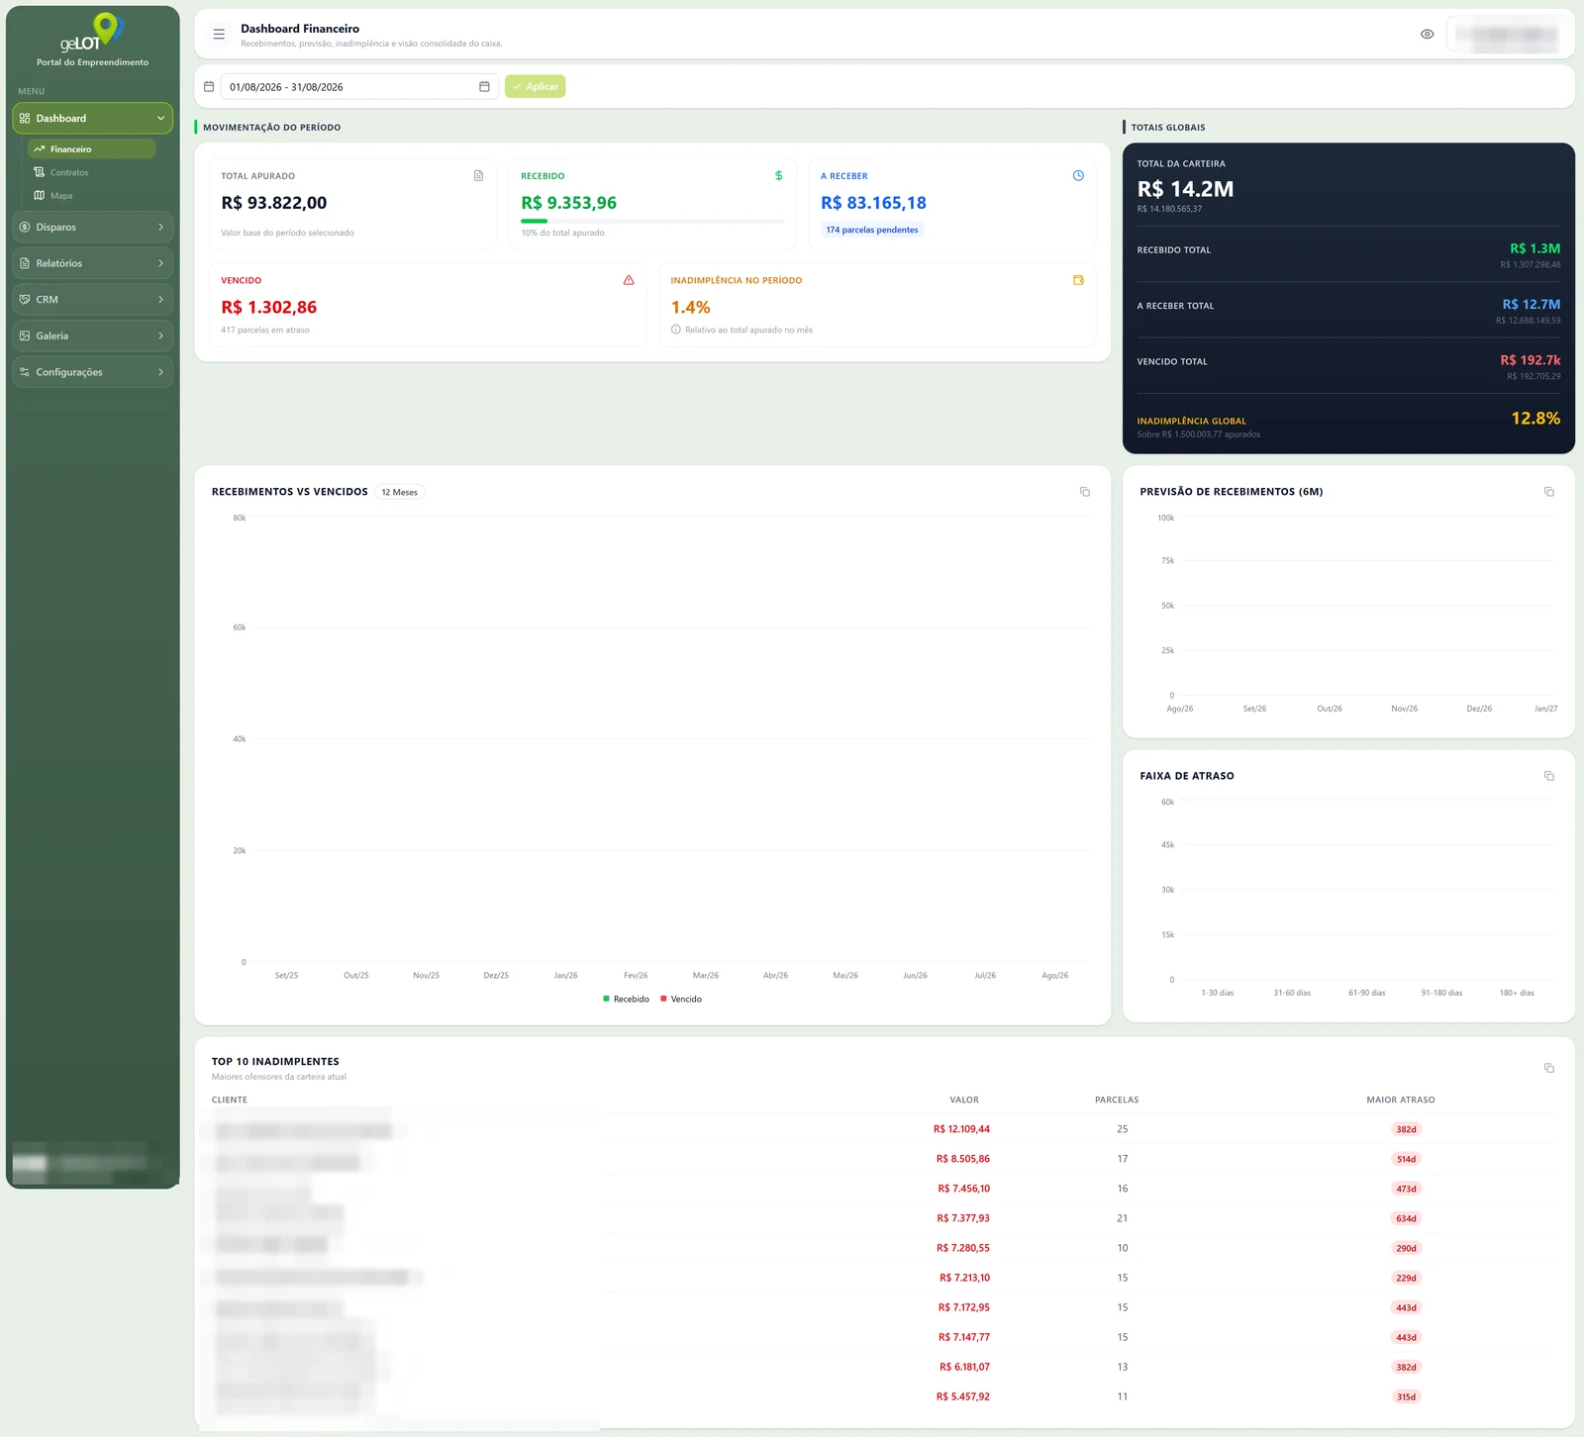Toggle the Recebido legend series
Viewport: 1584px width, 1437px height.
coord(626,999)
